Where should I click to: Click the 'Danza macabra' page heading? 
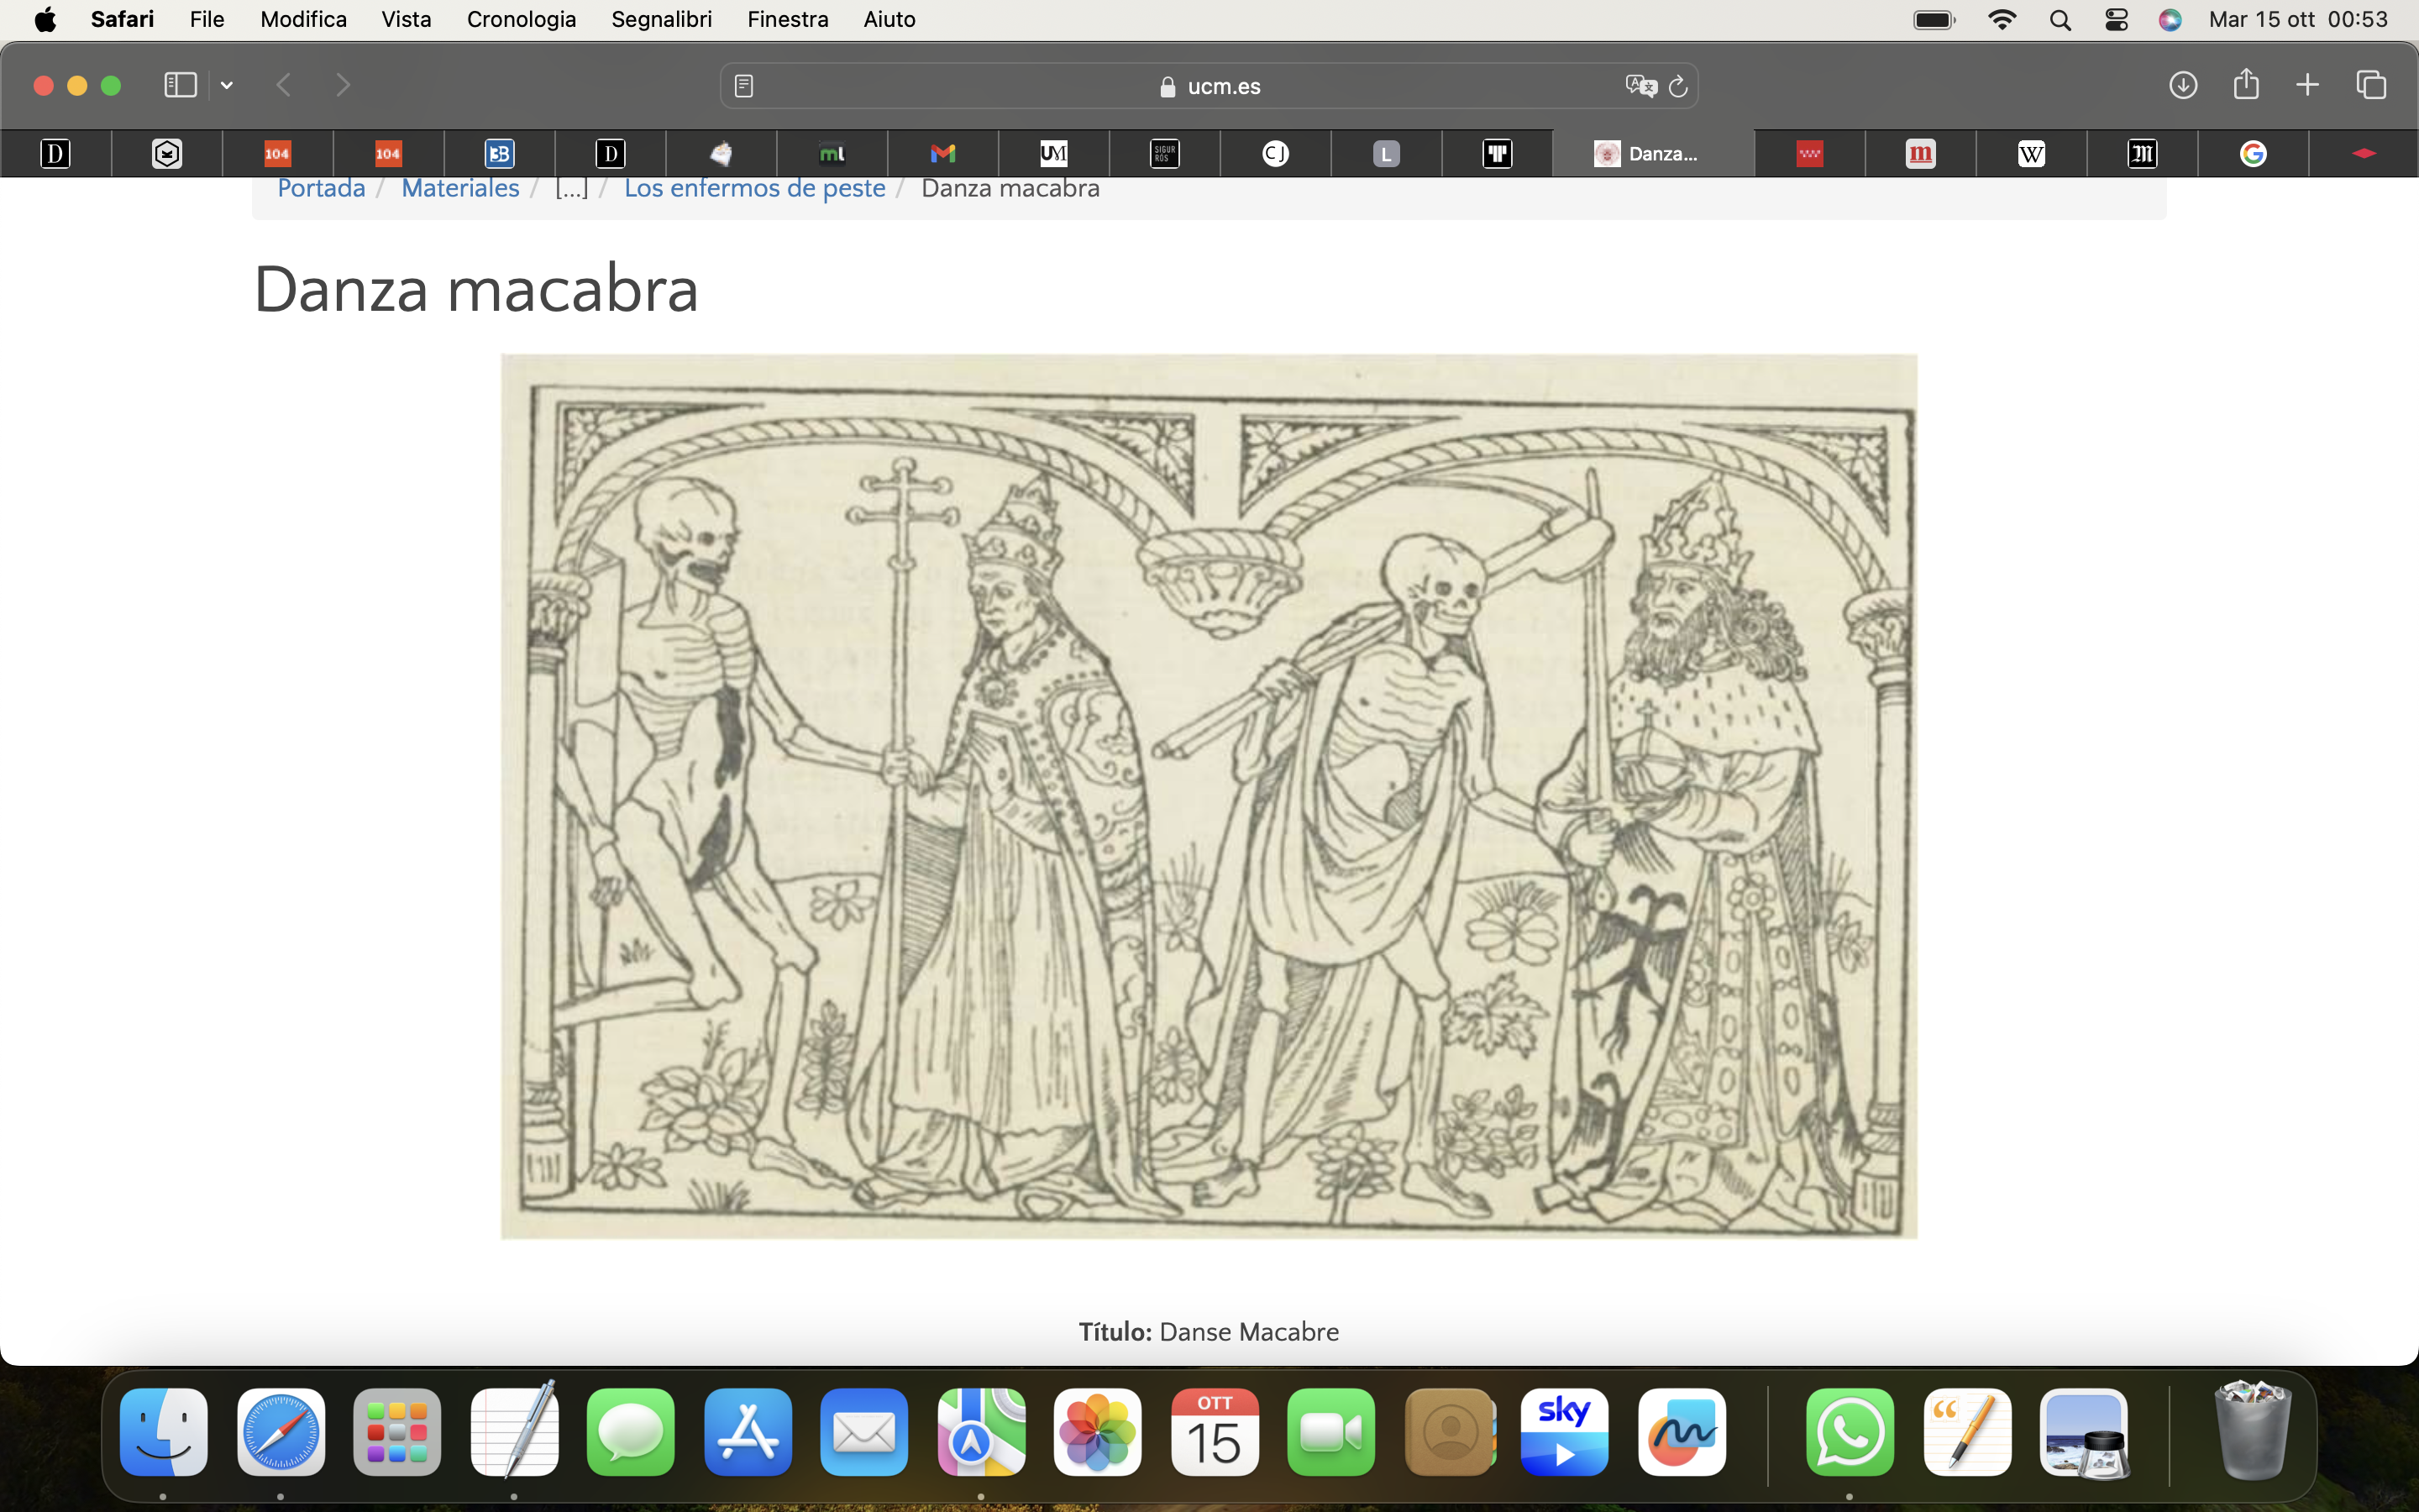475,289
